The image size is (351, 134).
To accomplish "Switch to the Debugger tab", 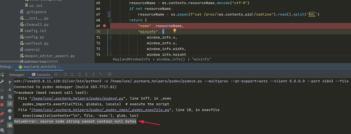I will click(x=17, y=75).
